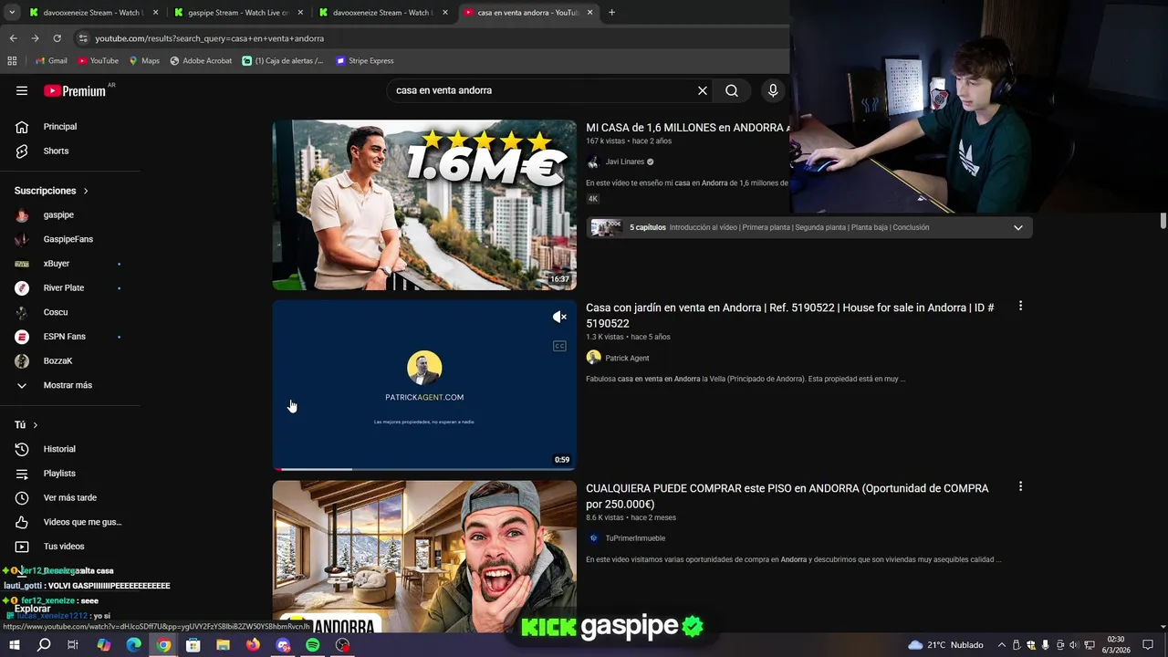The height and width of the screenshot is (657, 1168).
Task: Expand the 5 capítulos chapter list
Action: point(1018,227)
